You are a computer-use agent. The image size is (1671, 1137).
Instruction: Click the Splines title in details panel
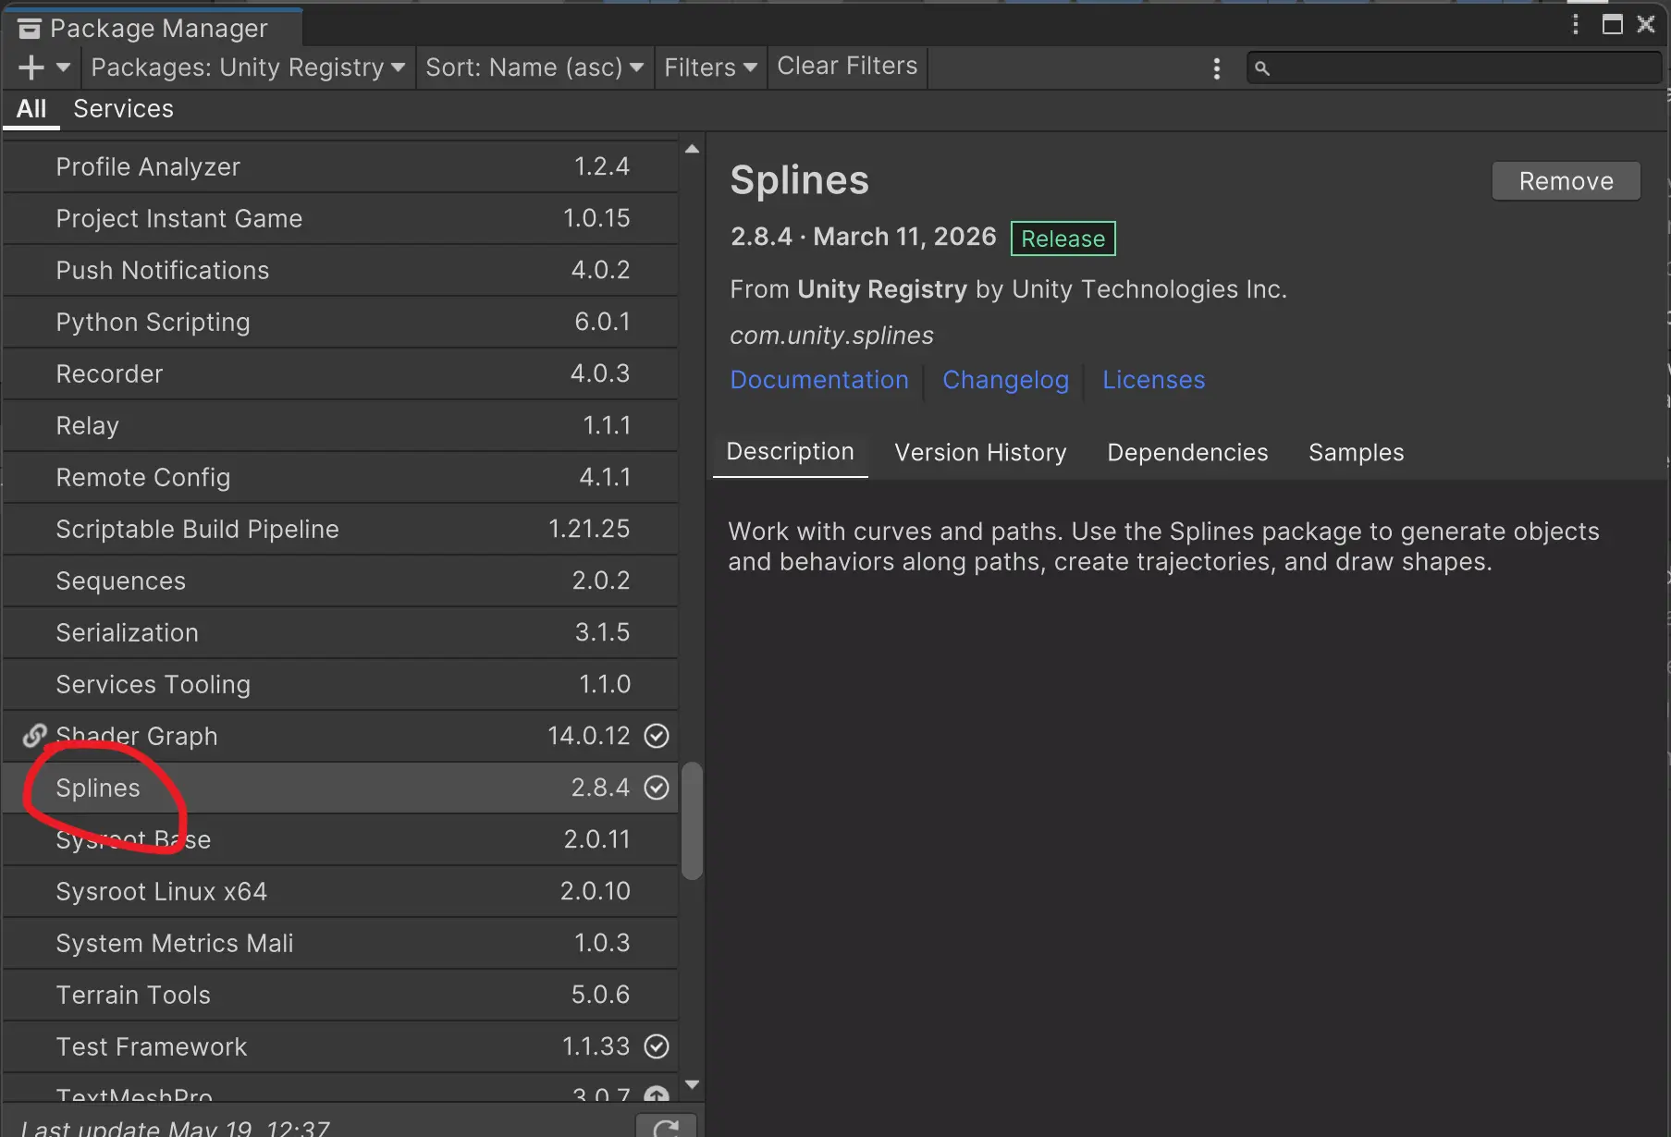point(800,180)
